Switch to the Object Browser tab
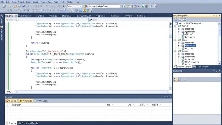 tap(25, 16)
